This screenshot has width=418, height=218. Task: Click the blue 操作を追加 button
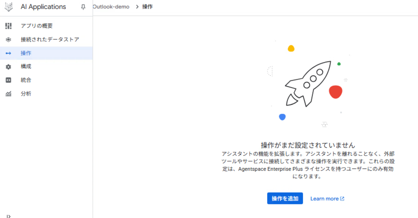point(285,198)
